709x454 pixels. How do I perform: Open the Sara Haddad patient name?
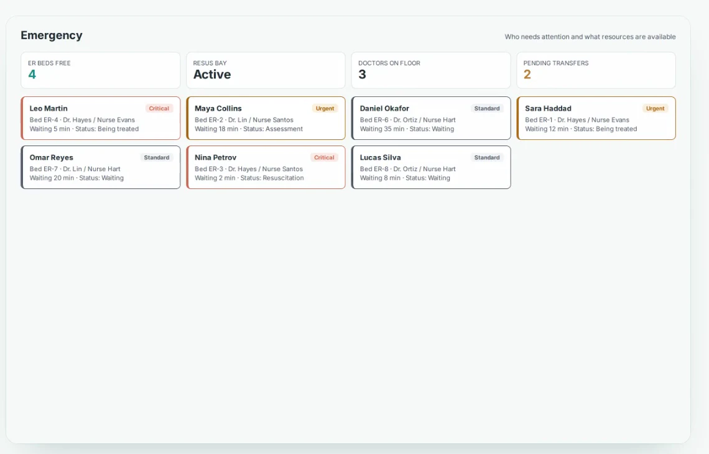click(x=548, y=109)
